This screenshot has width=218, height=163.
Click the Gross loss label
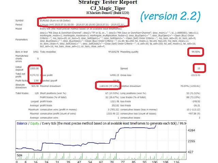(x=126, y=75)
